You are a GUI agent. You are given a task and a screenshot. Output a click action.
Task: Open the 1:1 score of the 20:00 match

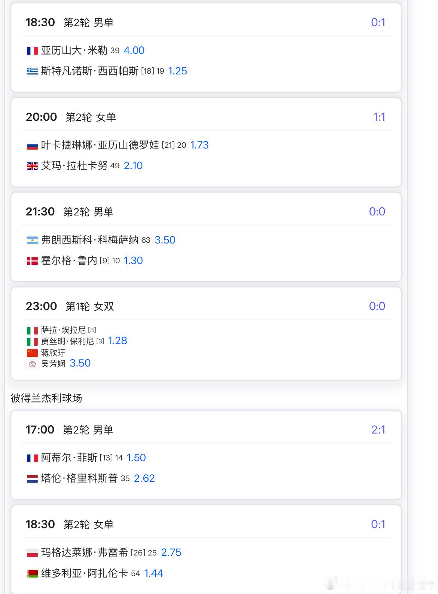tap(379, 117)
